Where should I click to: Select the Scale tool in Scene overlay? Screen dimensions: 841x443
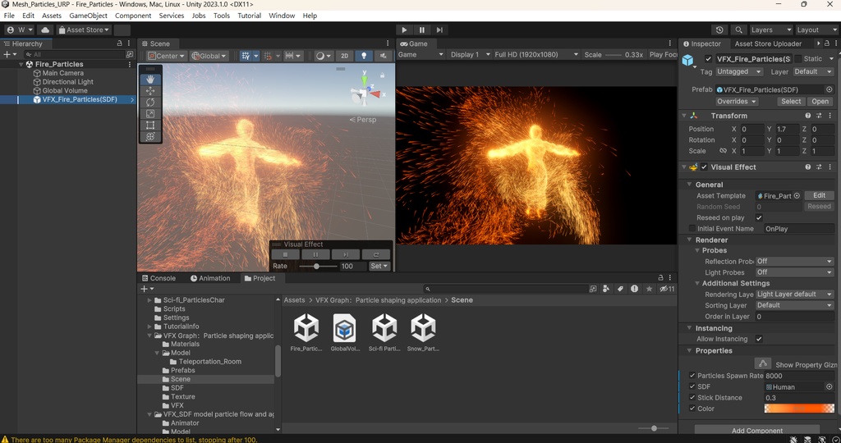150,113
